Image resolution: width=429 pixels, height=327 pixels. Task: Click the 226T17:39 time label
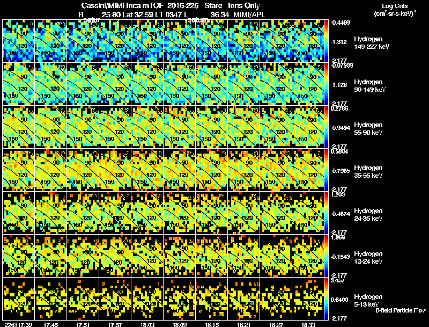click(x=18, y=325)
